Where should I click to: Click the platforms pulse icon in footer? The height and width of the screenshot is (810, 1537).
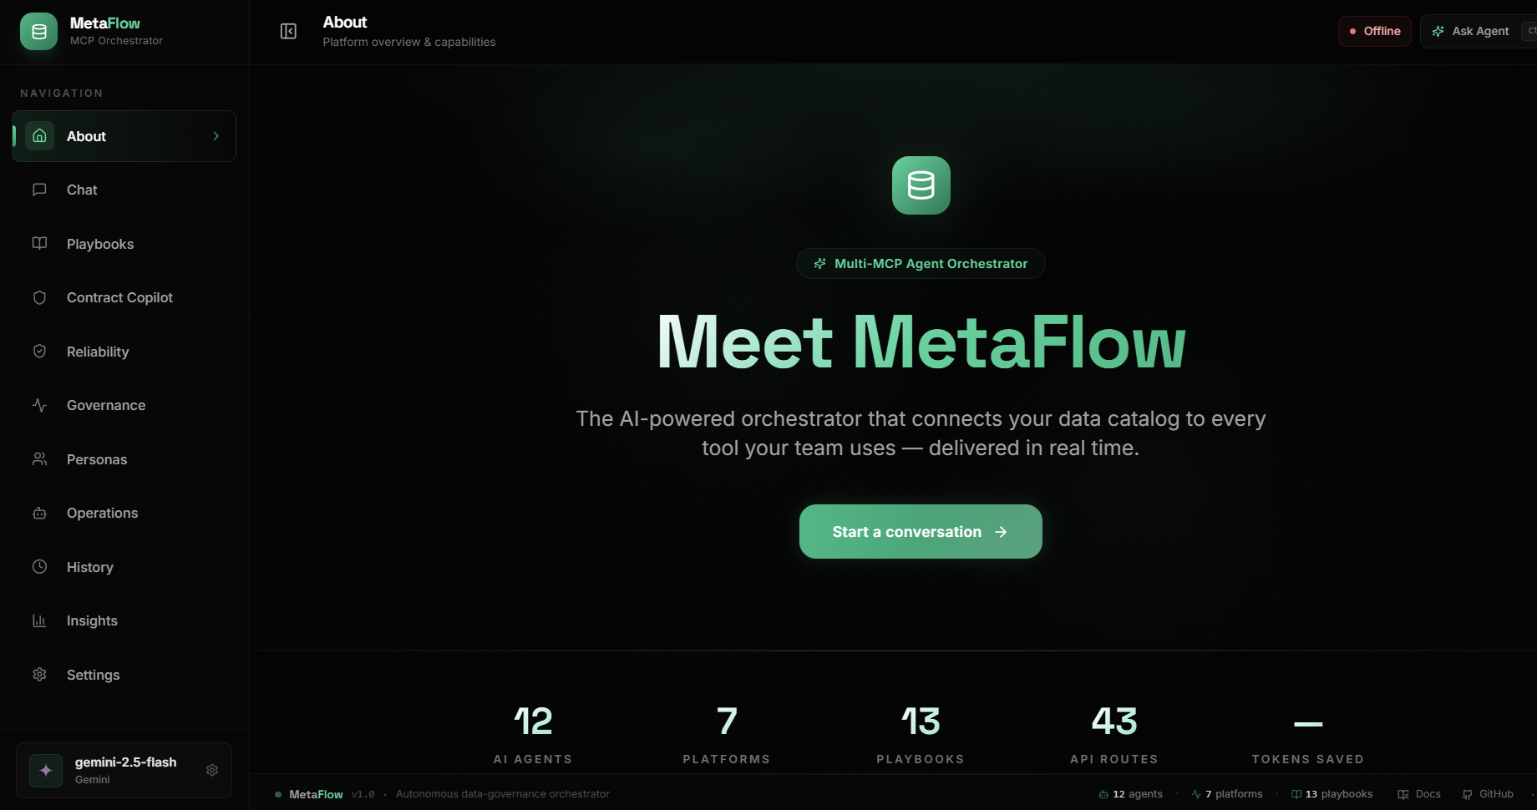pyautogui.click(x=1196, y=794)
